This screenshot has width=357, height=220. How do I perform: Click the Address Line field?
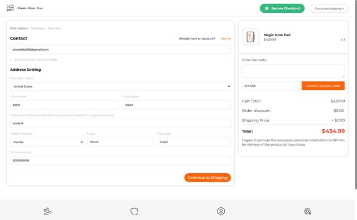(x=120, y=124)
